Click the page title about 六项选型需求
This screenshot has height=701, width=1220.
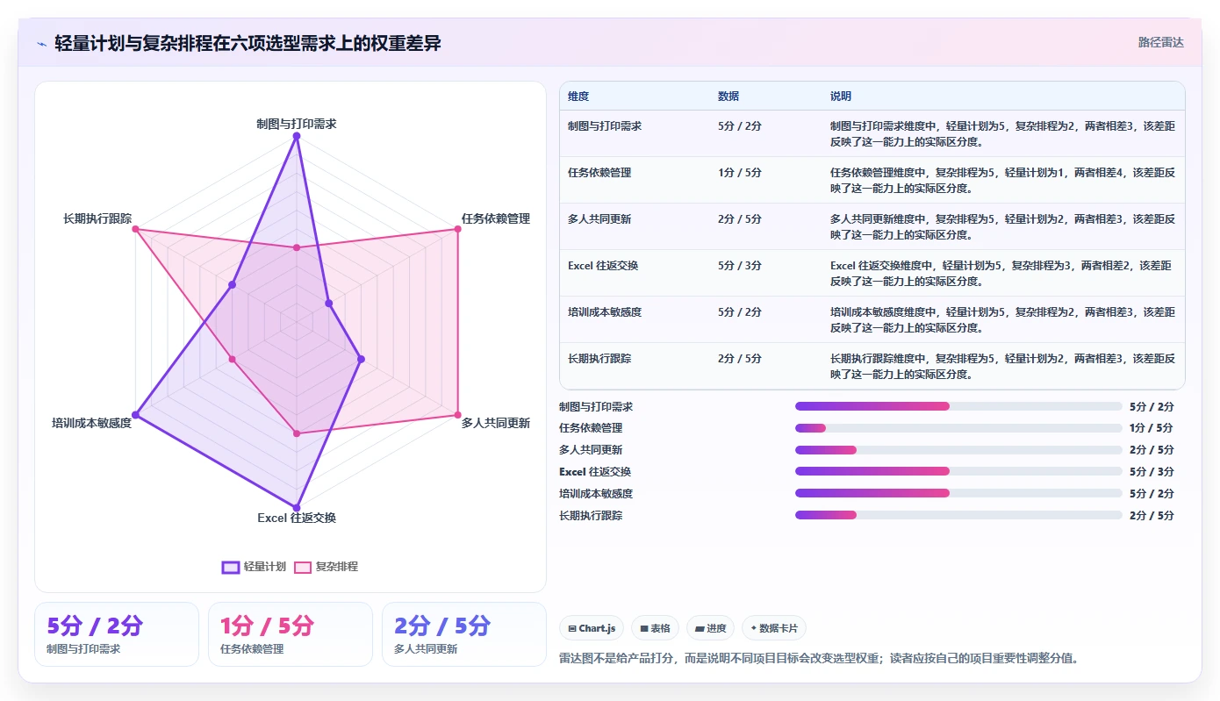(x=248, y=43)
